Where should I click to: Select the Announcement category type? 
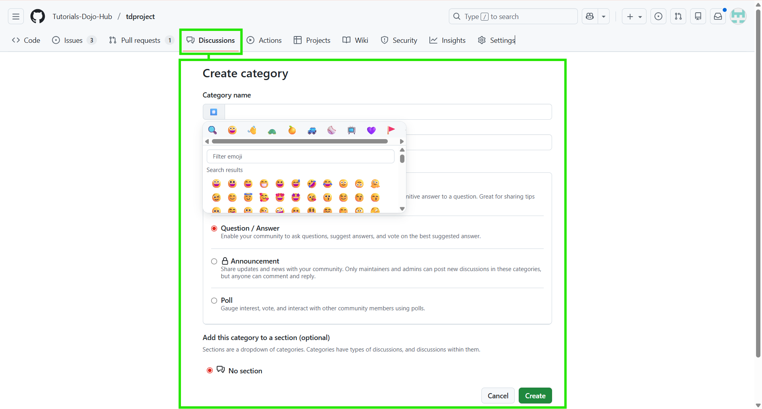click(x=214, y=261)
